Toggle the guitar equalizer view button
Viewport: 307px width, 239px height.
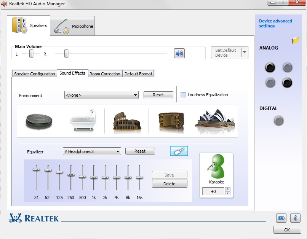[179, 151]
